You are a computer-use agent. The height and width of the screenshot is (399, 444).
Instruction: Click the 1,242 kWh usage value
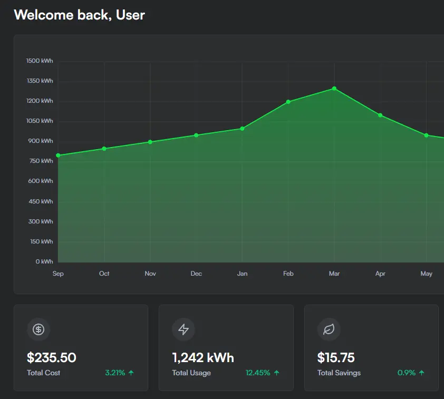203,357
